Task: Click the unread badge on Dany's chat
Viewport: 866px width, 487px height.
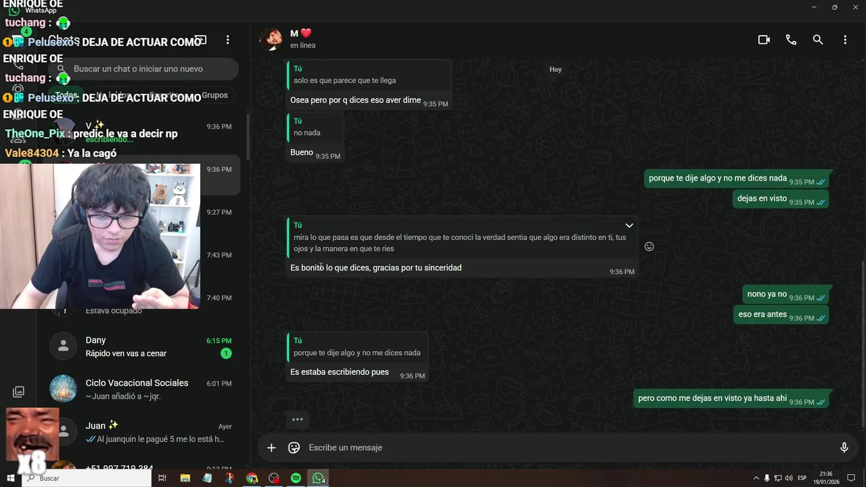Action: [x=226, y=354]
